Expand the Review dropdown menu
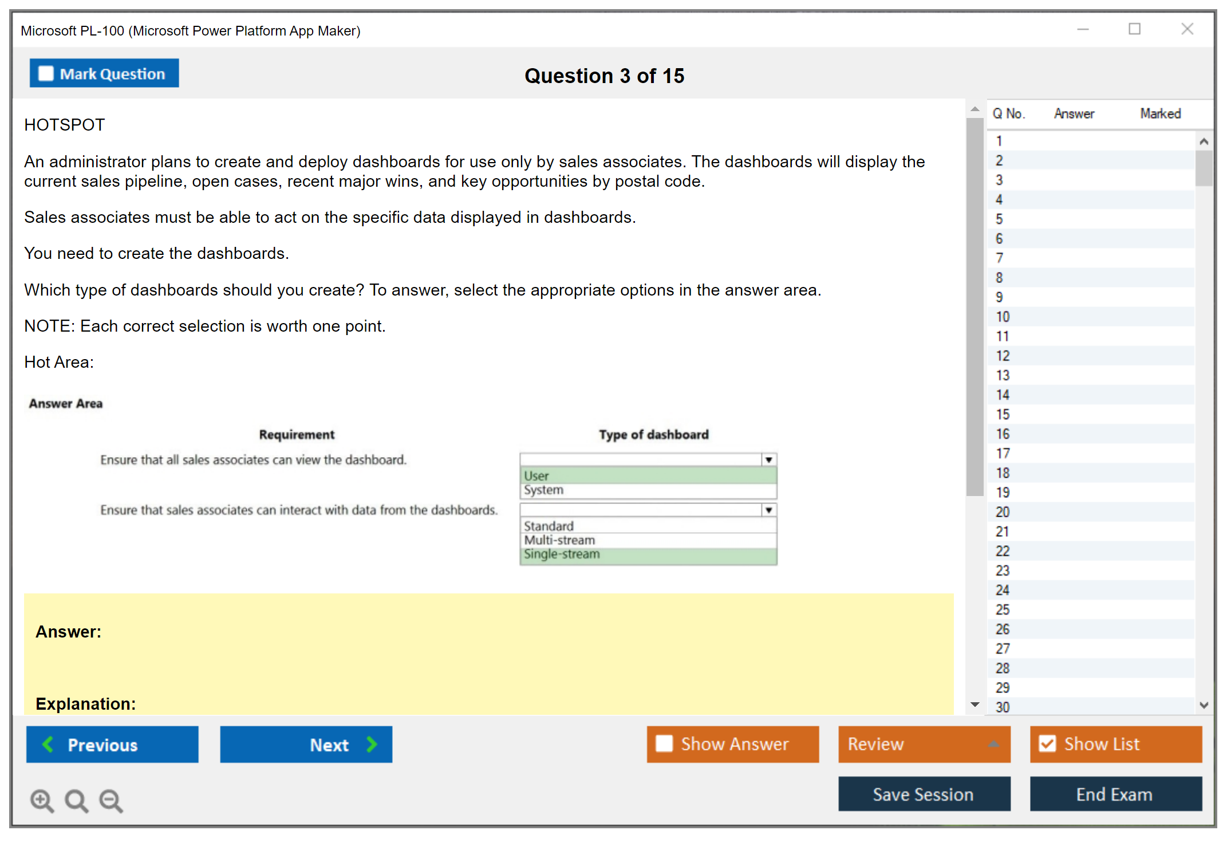The width and height of the screenshot is (1231, 842). (x=993, y=743)
